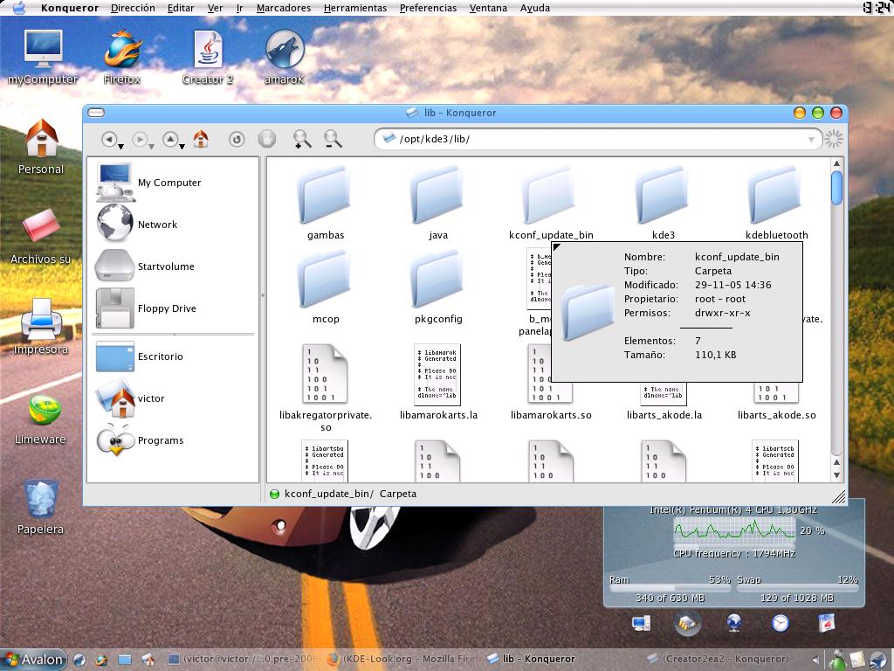
Task: Launch amaroK from the desktop
Action: tap(285, 57)
